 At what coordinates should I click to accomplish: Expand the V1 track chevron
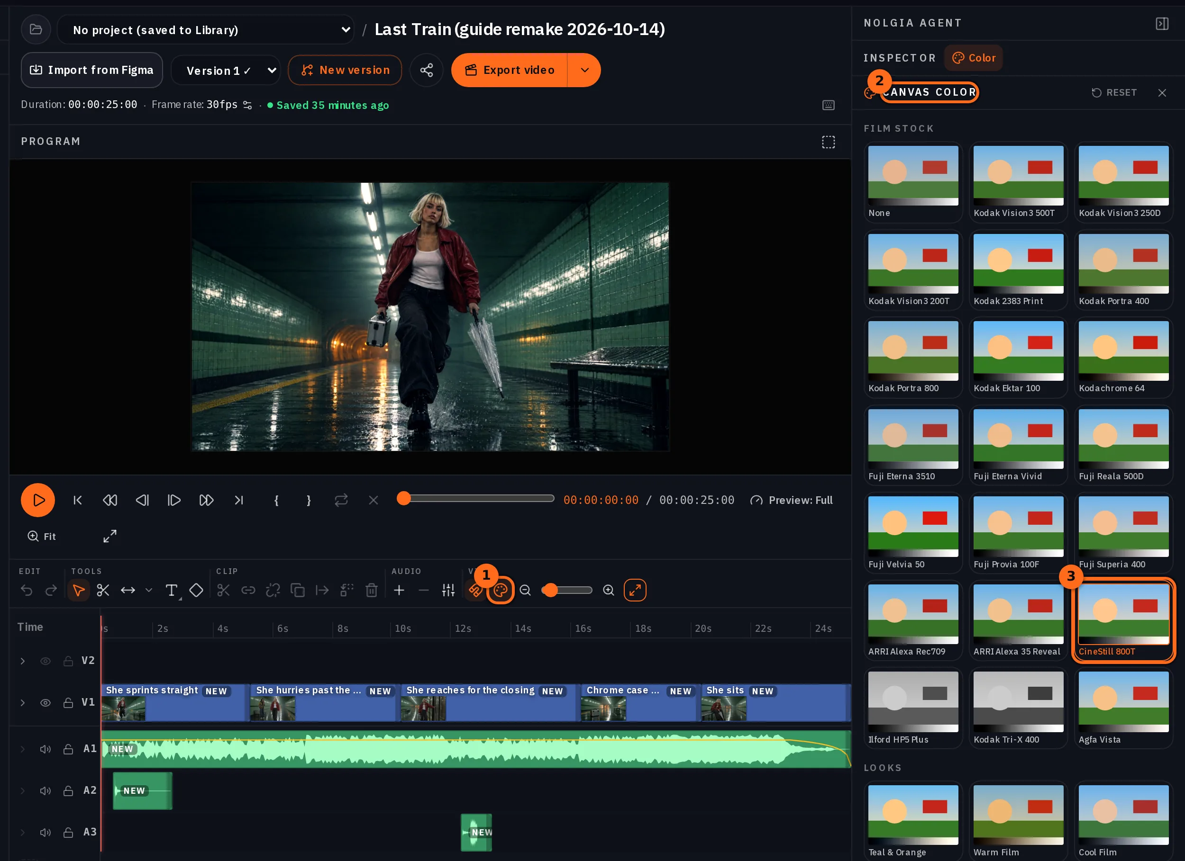coord(22,703)
